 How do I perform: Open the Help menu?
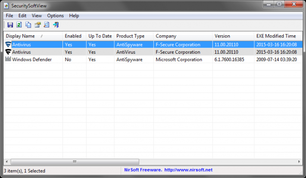tap(74, 15)
